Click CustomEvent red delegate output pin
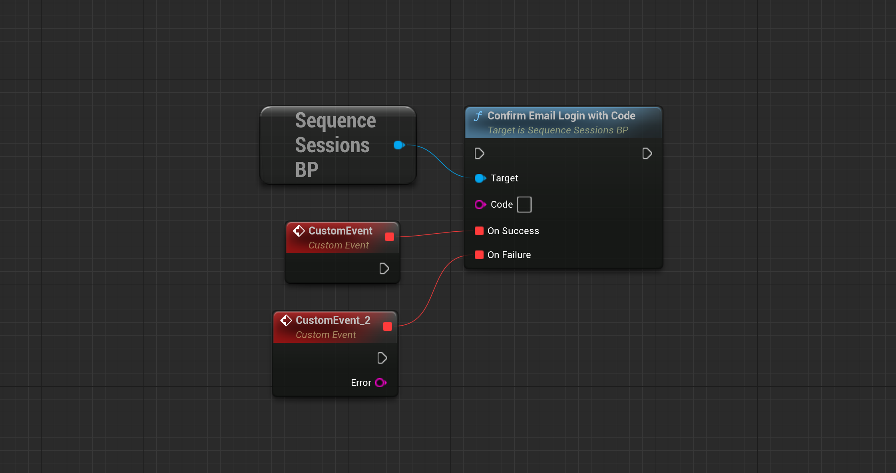896x473 pixels. click(389, 237)
